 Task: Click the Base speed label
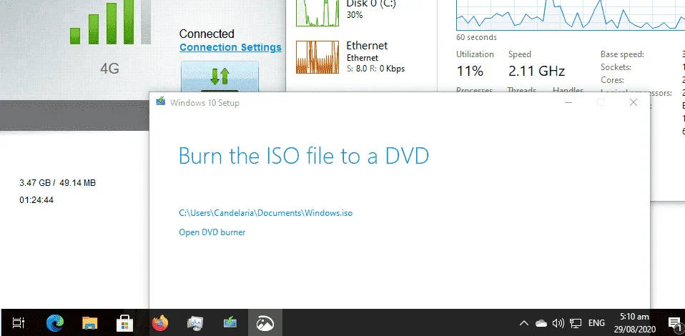[x=622, y=54]
